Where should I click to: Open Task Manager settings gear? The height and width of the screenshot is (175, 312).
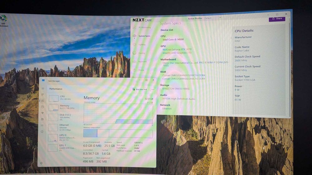[41, 163]
